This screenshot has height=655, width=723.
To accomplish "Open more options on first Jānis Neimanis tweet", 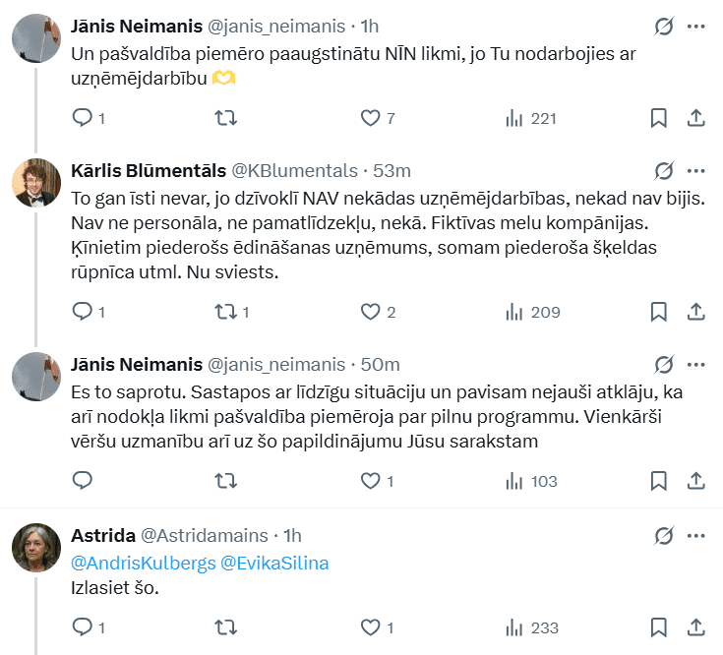I will [695, 27].
